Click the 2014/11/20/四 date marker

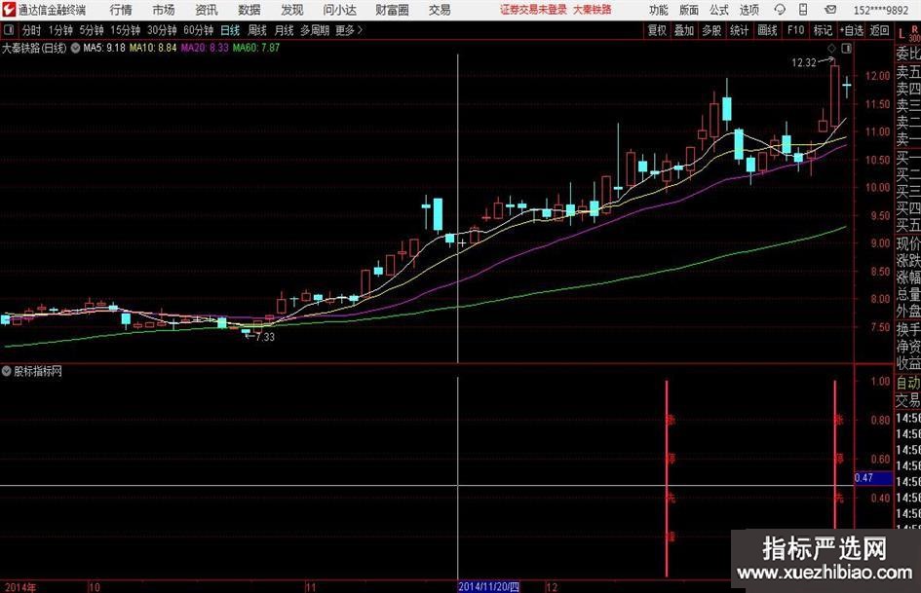click(488, 586)
